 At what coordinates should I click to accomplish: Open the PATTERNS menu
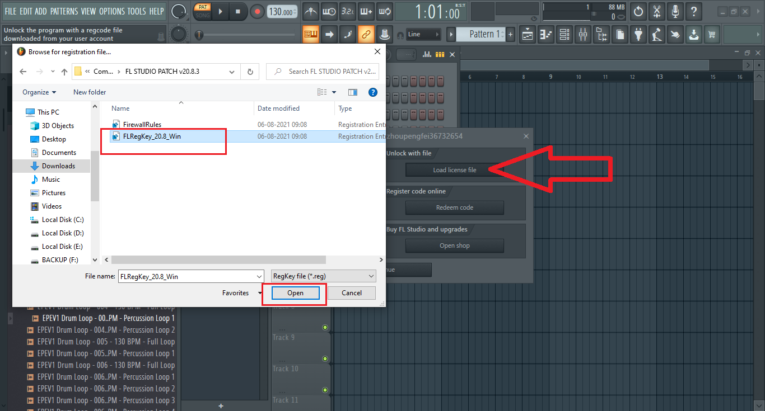pos(64,11)
